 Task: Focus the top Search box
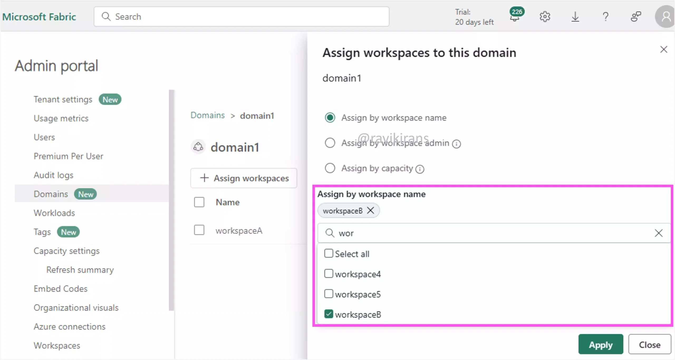coord(241,17)
